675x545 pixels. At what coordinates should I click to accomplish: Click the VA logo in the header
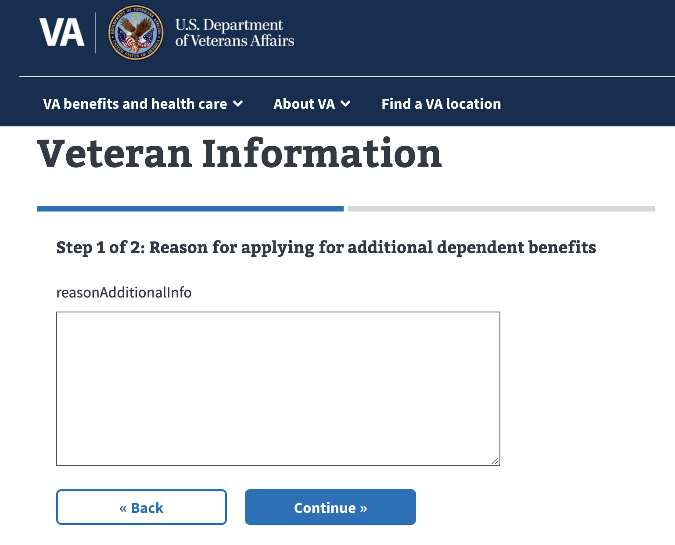61,32
